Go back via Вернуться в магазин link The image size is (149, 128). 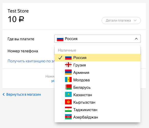pyautogui.click(x=24, y=94)
